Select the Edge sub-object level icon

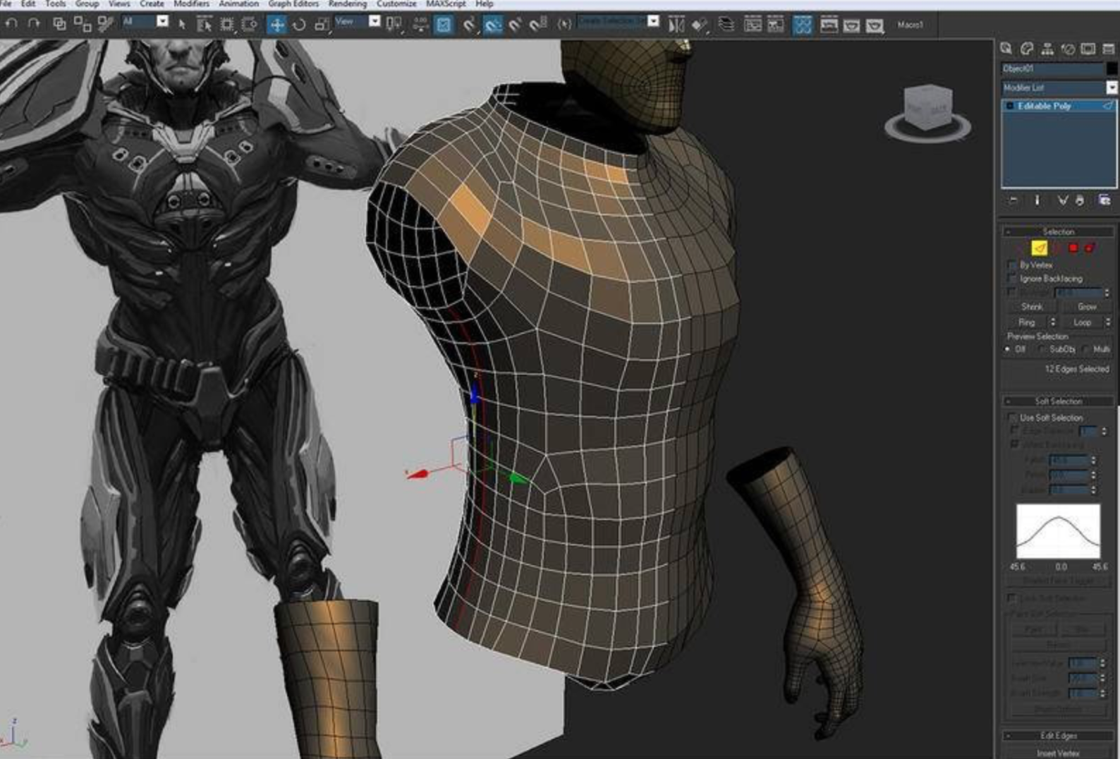[x=1039, y=248]
